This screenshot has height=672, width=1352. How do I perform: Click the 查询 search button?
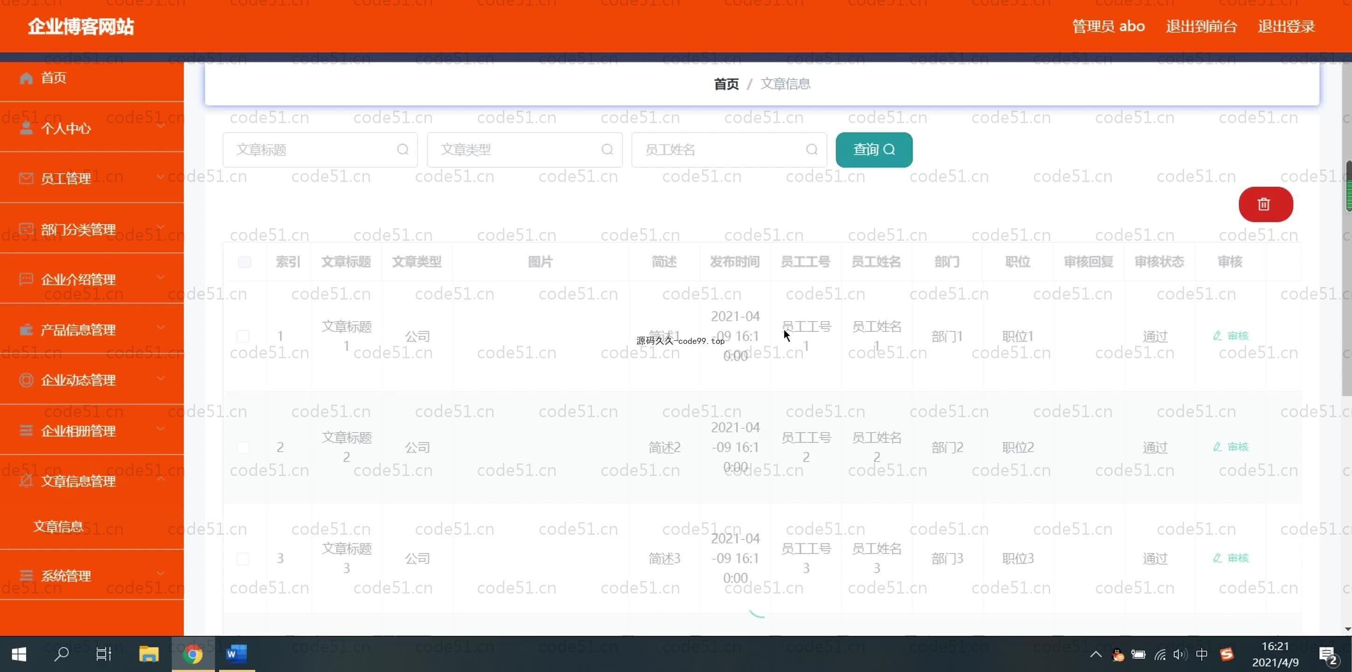point(873,150)
